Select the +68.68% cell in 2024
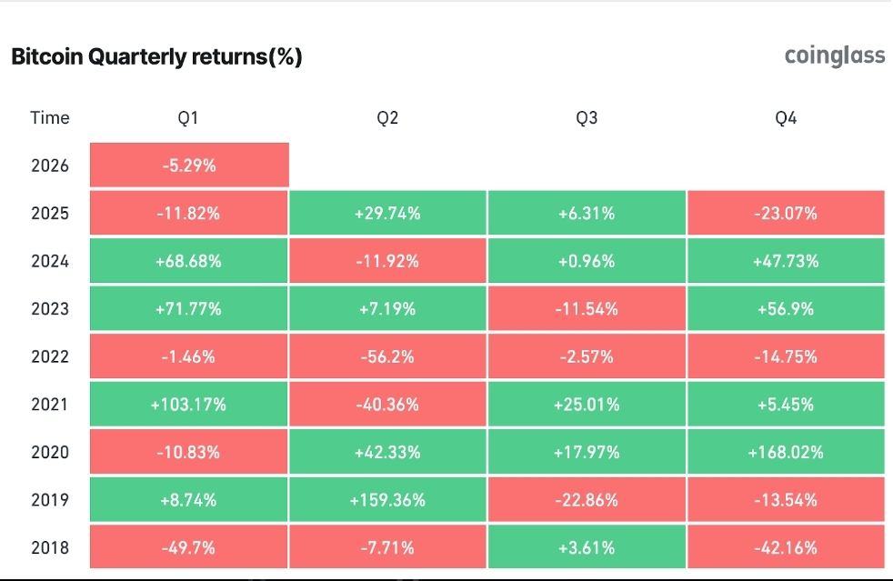 point(189,262)
